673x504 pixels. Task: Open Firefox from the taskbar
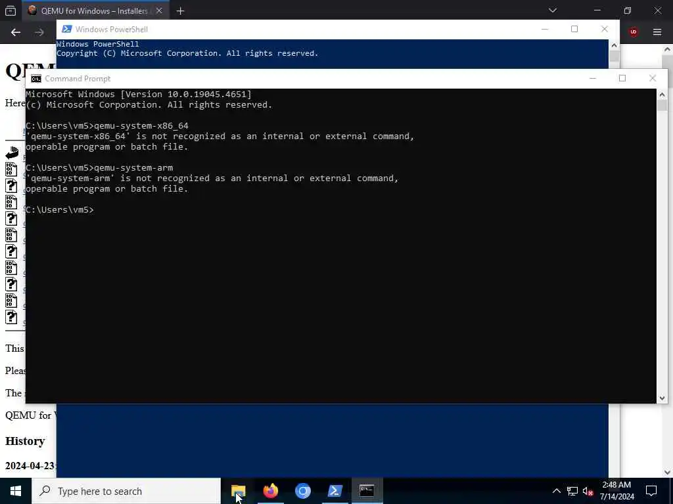[x=270, y=491]
